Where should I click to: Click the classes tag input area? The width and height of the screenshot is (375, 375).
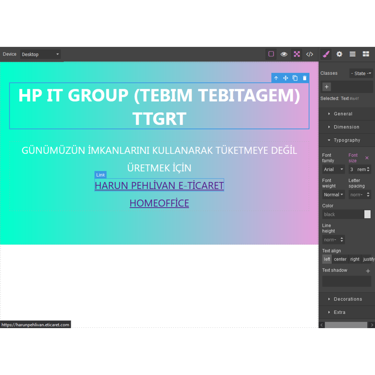pos(347,87)
